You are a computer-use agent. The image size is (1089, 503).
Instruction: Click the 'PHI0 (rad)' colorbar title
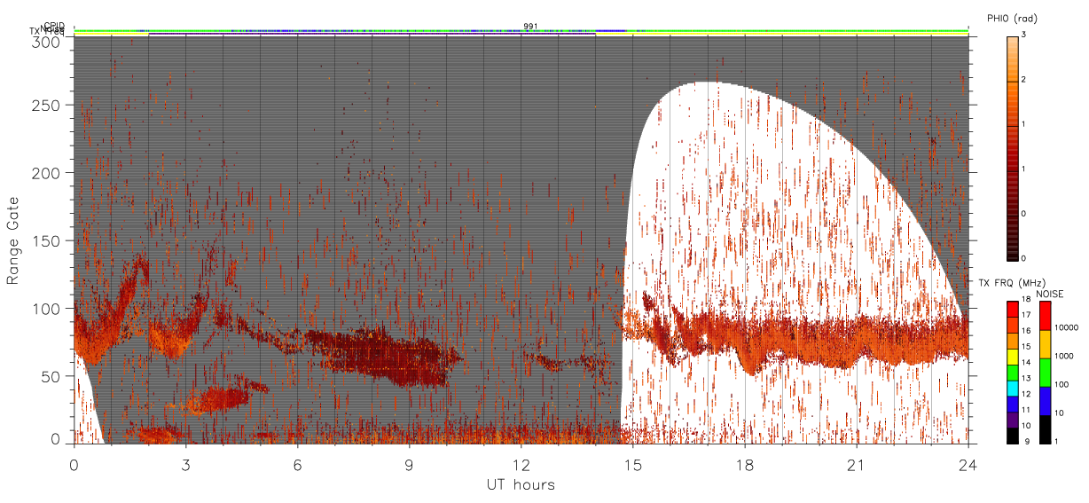[x=1012, y=19]
